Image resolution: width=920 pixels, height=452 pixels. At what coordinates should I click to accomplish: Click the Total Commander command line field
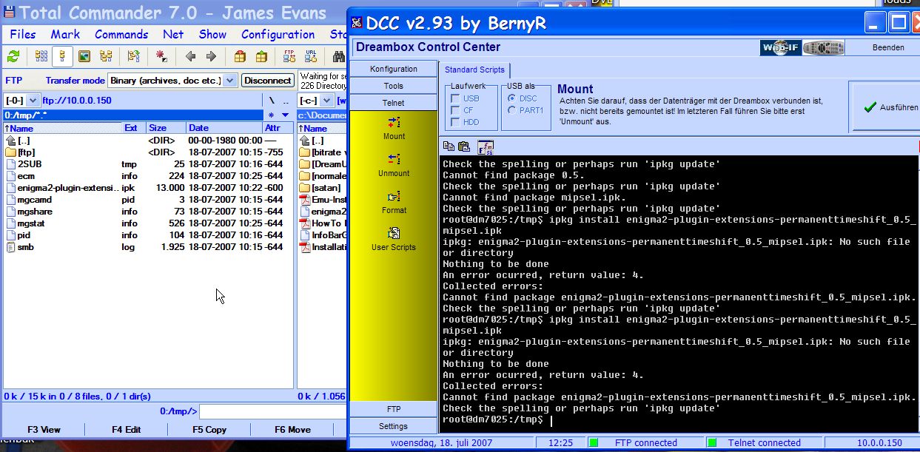pos(272,411)
